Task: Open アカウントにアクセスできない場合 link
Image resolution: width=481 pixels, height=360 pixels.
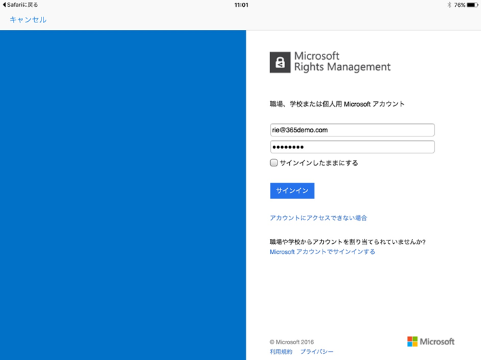Action: (318, 218)
